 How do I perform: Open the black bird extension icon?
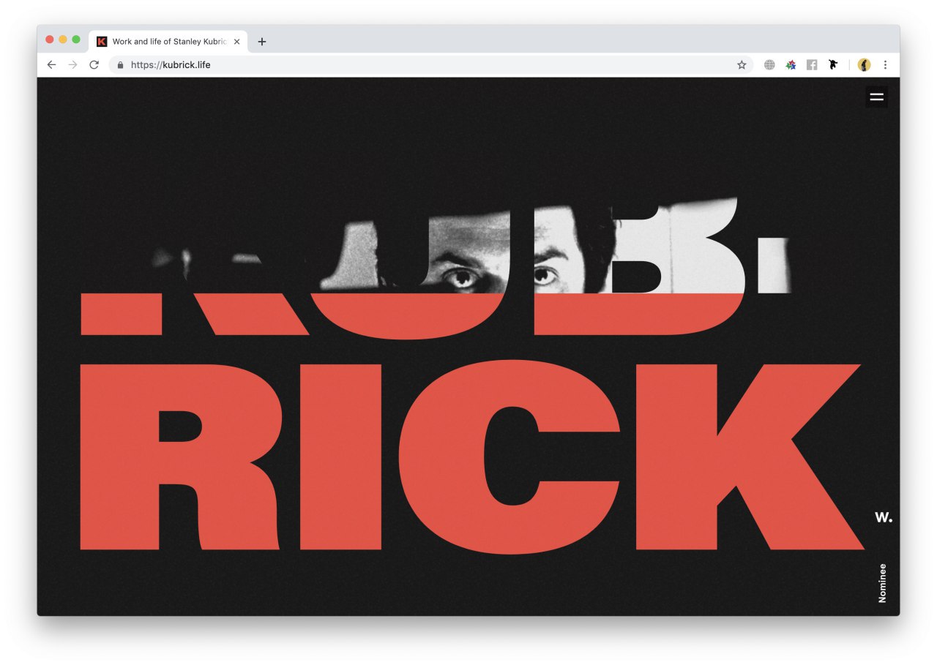(x=832, y=65)
